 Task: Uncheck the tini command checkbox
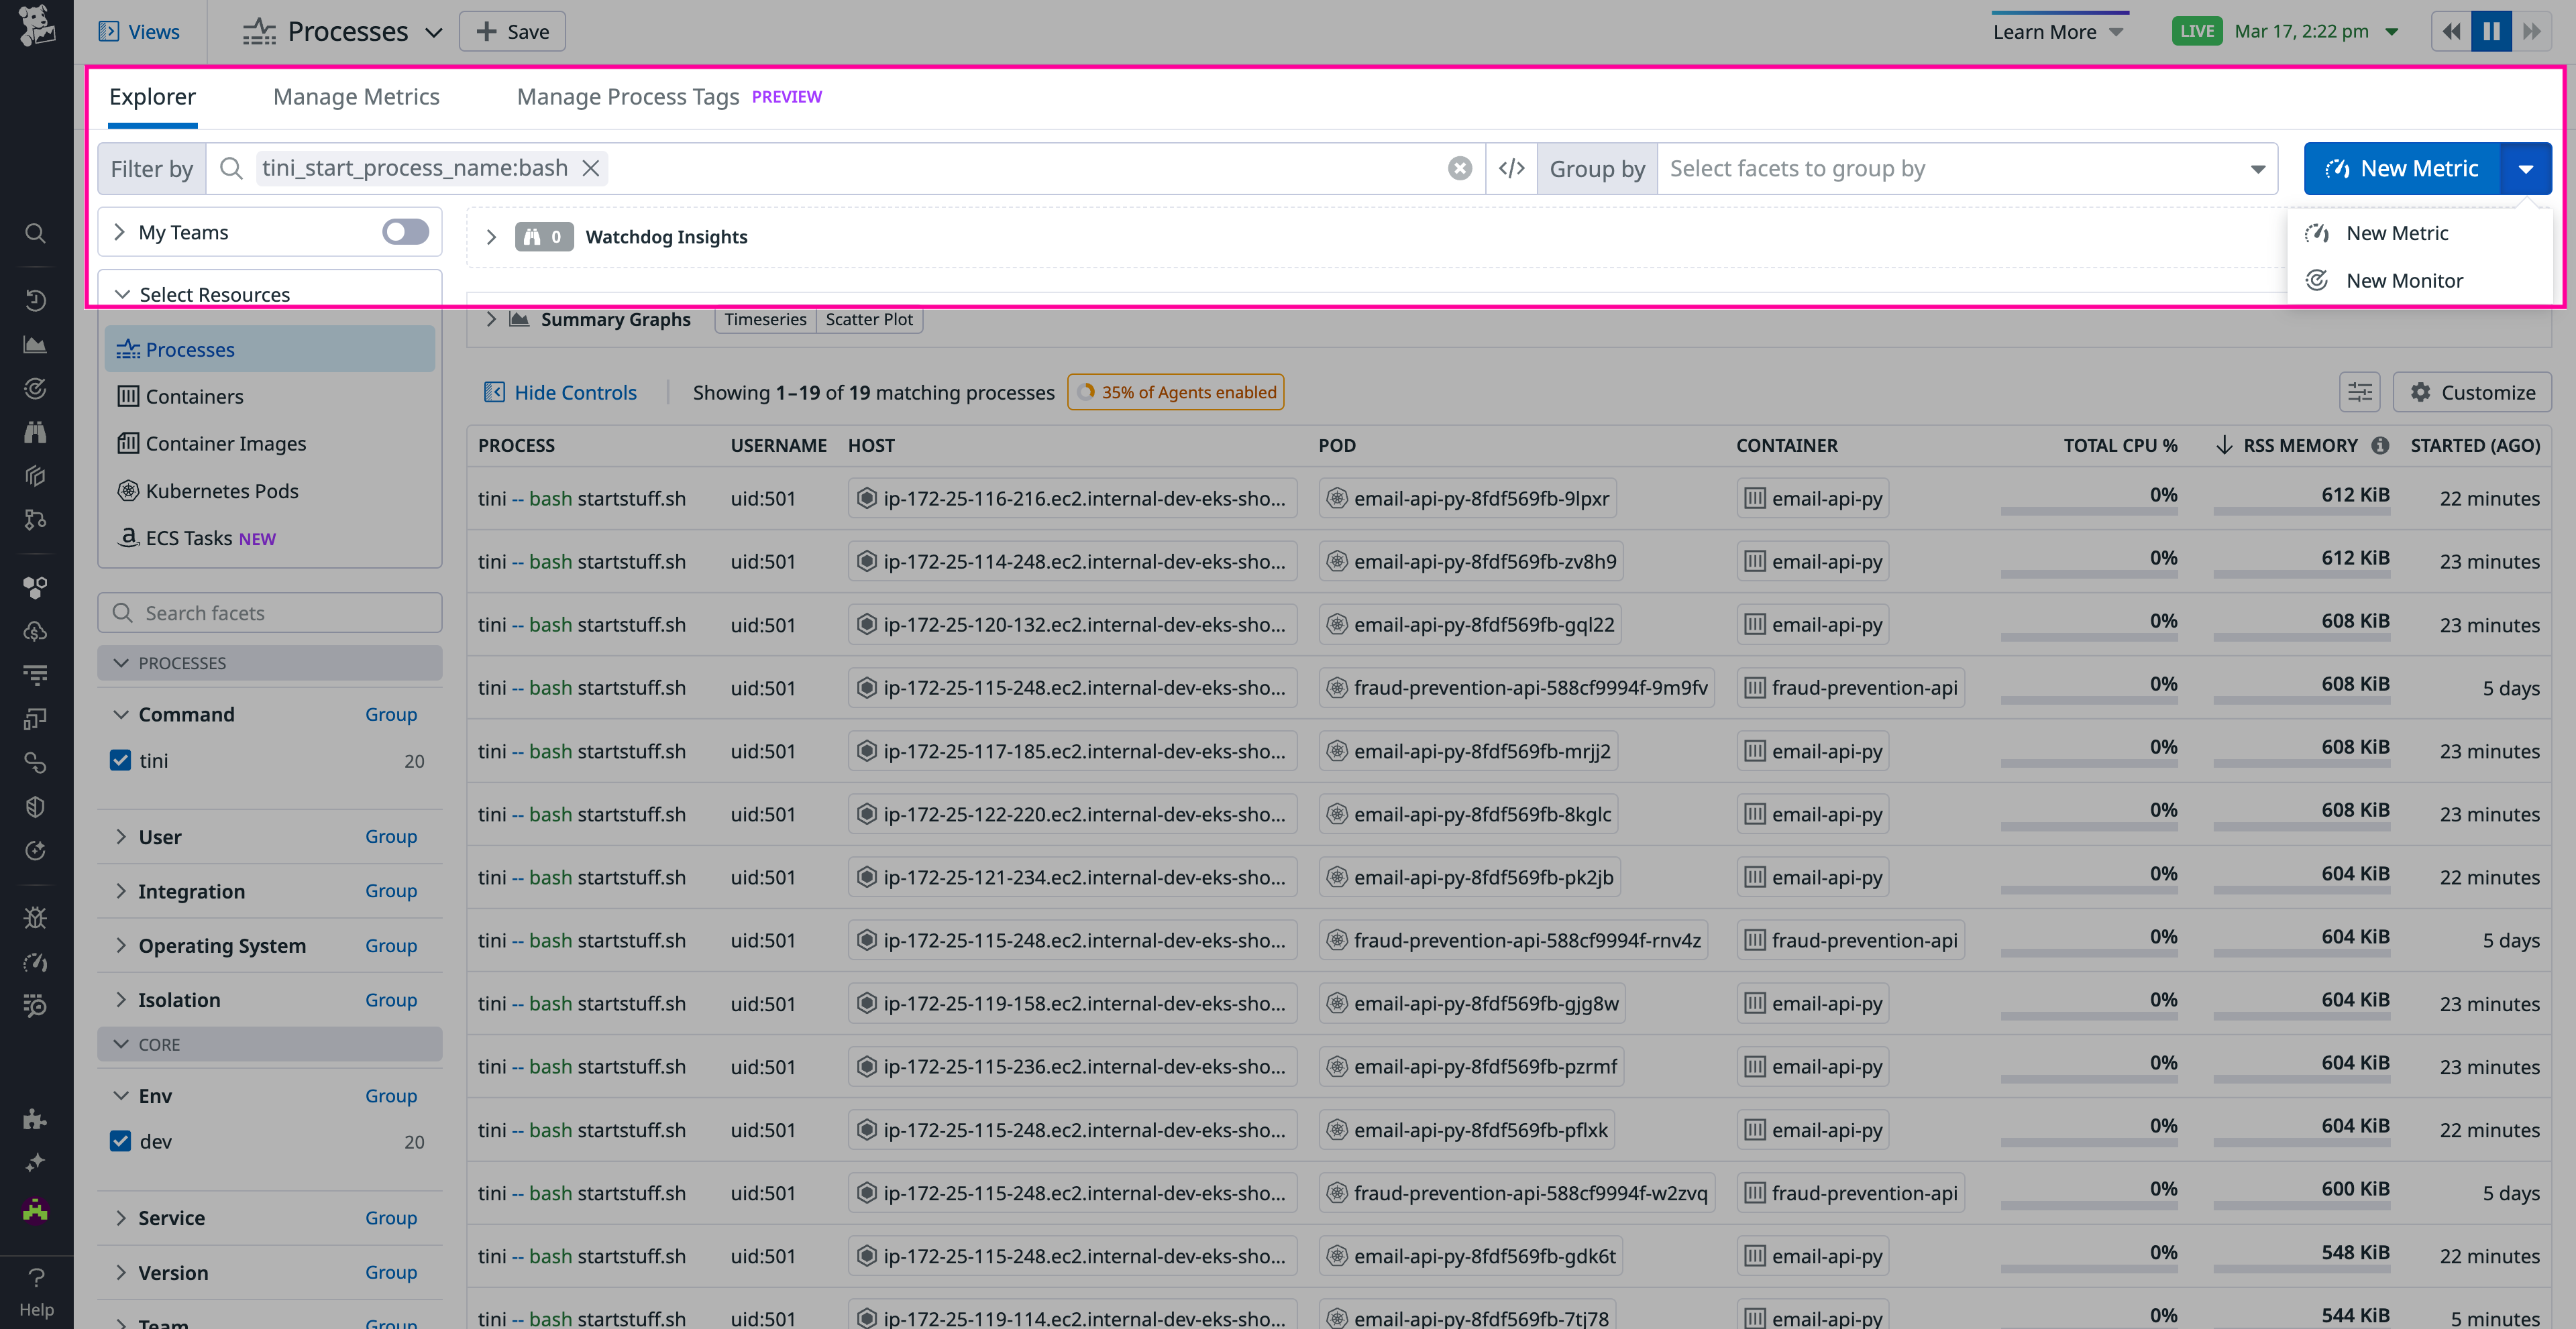click(121, 760)
